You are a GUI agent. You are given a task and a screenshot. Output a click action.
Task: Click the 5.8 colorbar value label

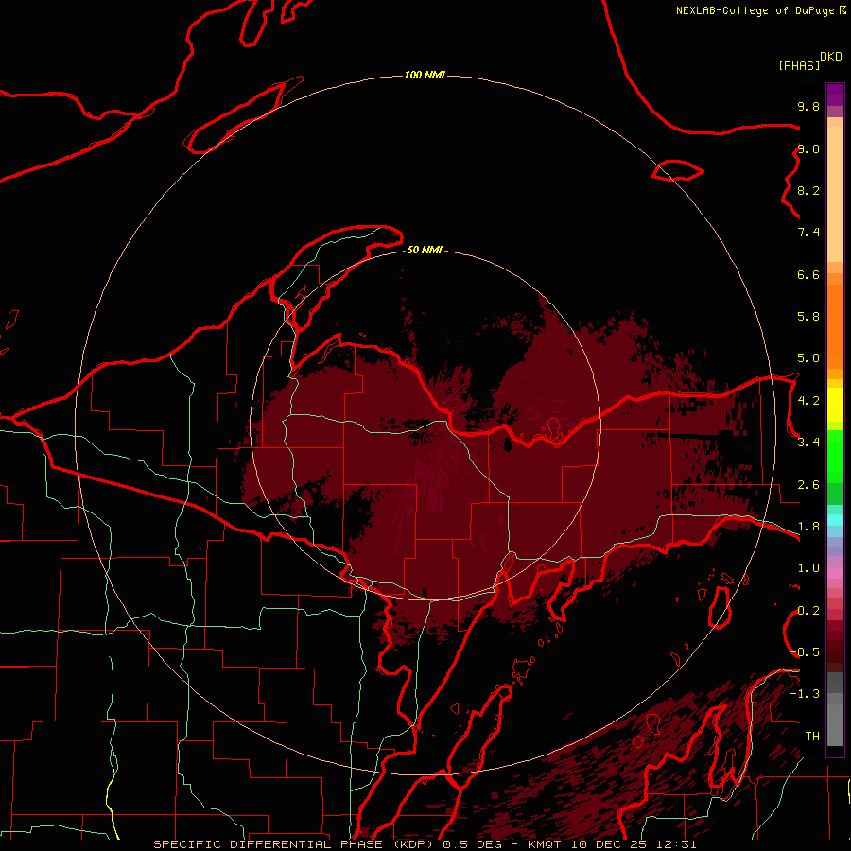tap(808, 317)
